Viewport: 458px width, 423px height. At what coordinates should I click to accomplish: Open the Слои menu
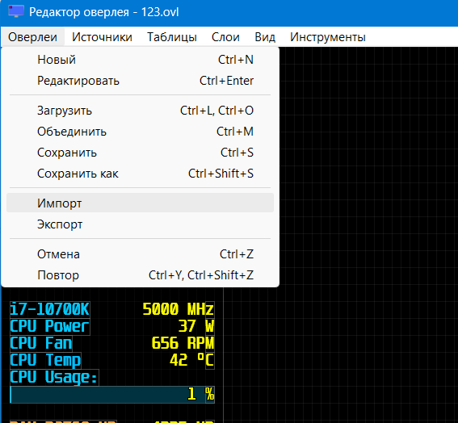(225, 37)
